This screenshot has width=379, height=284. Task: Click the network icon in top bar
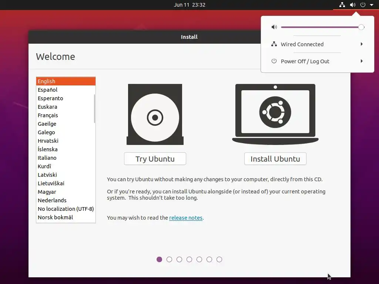(342, 4)
